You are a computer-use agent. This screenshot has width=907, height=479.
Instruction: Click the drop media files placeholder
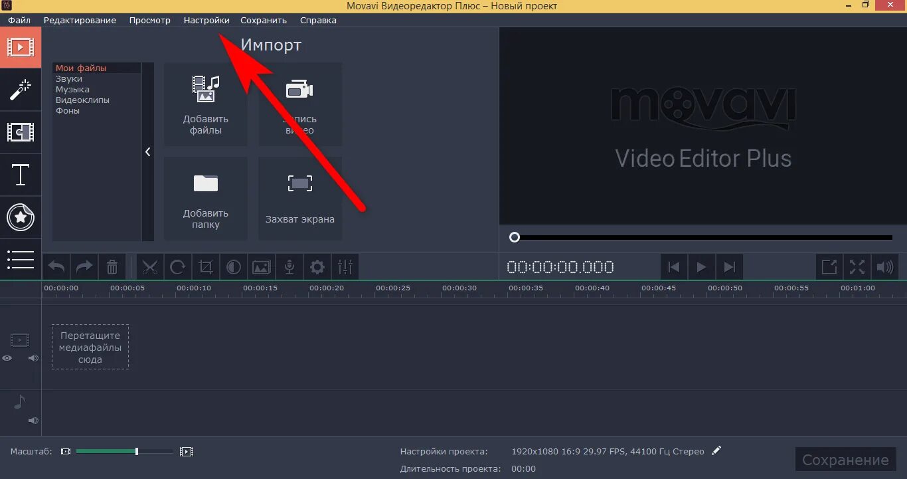(x=90, y=347)
